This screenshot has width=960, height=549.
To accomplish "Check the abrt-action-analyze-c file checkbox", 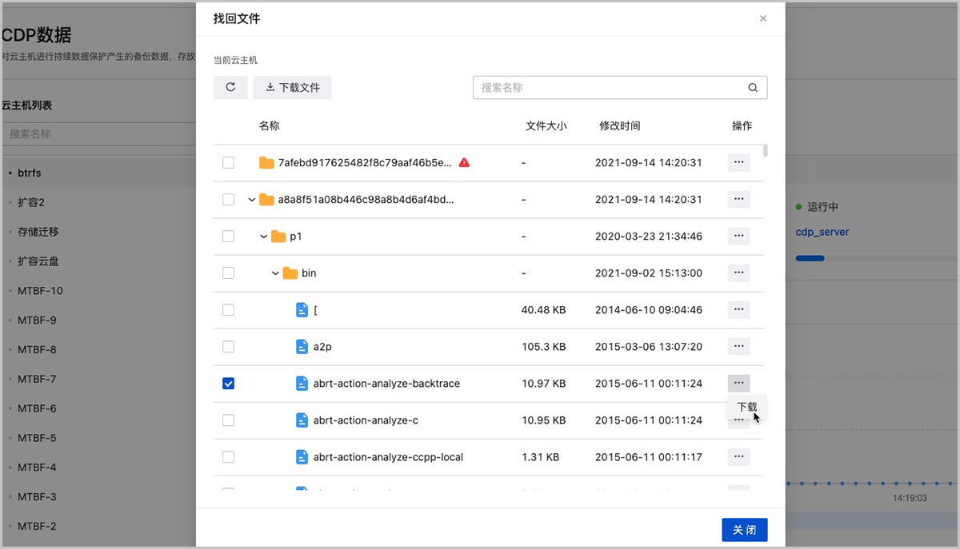I will point(229,420).
